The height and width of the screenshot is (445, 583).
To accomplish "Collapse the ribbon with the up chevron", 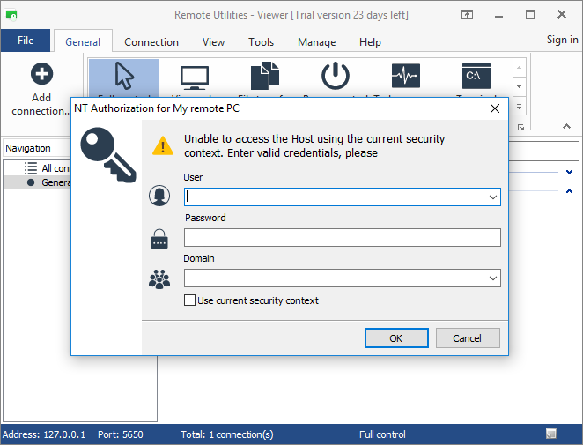I will coord(566,126).
